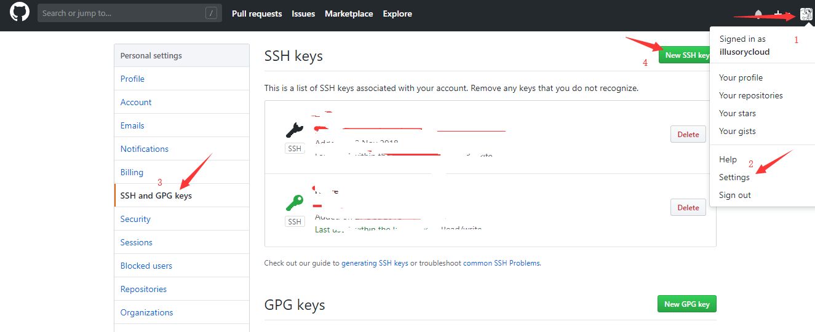This screenshot has height=332, width=815.
Task: Focus the Search or jump to field
Action: (130, 13)
